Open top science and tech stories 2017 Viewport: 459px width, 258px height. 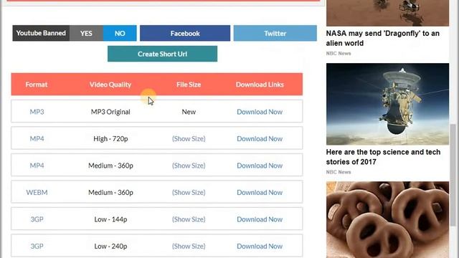click(x=383, y=157)
